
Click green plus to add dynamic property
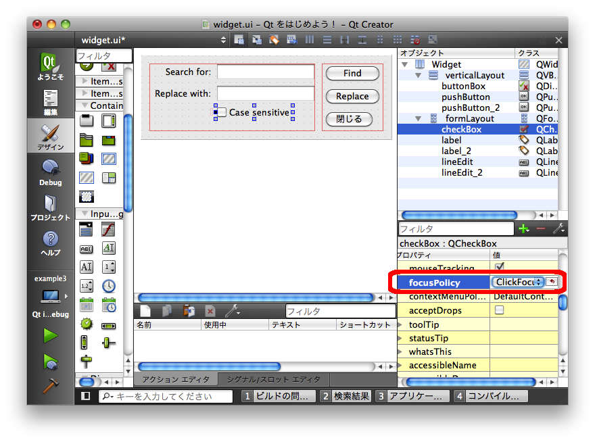[x=523, y=229]
